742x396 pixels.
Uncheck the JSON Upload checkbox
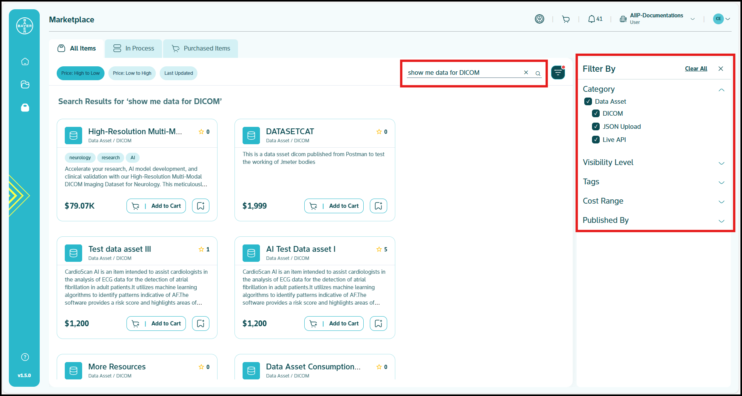(x=596, y=126)
